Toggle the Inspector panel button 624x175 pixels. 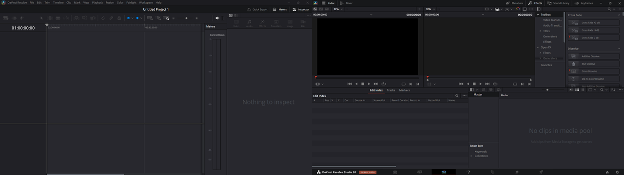coord(300,9)
